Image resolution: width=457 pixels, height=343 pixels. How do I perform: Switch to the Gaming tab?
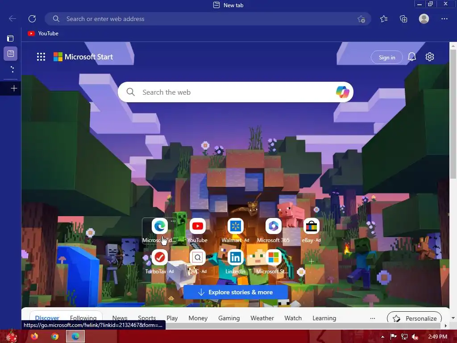pyautogui.click(x=229, y=318)
